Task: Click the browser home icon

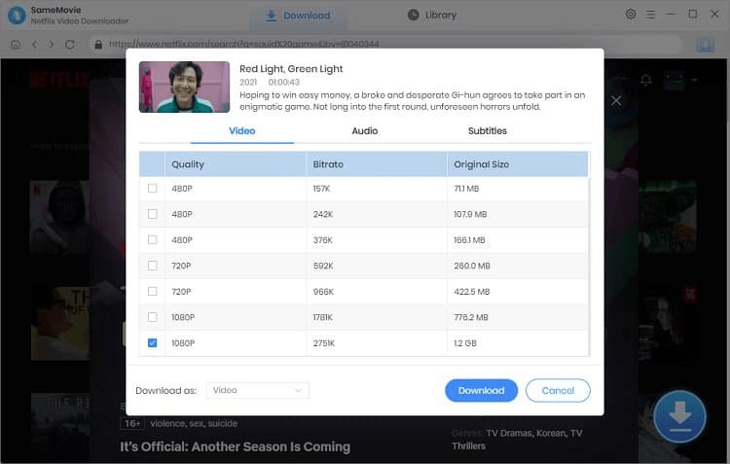Action: pyautogui.click(x=16, y=45)
